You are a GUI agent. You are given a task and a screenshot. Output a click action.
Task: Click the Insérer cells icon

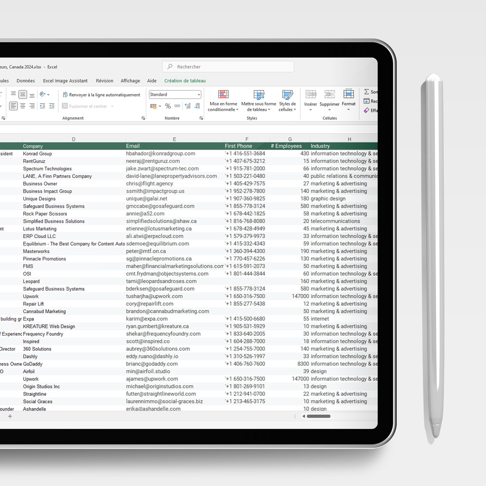pyautogui.click(x=311, y=95)
